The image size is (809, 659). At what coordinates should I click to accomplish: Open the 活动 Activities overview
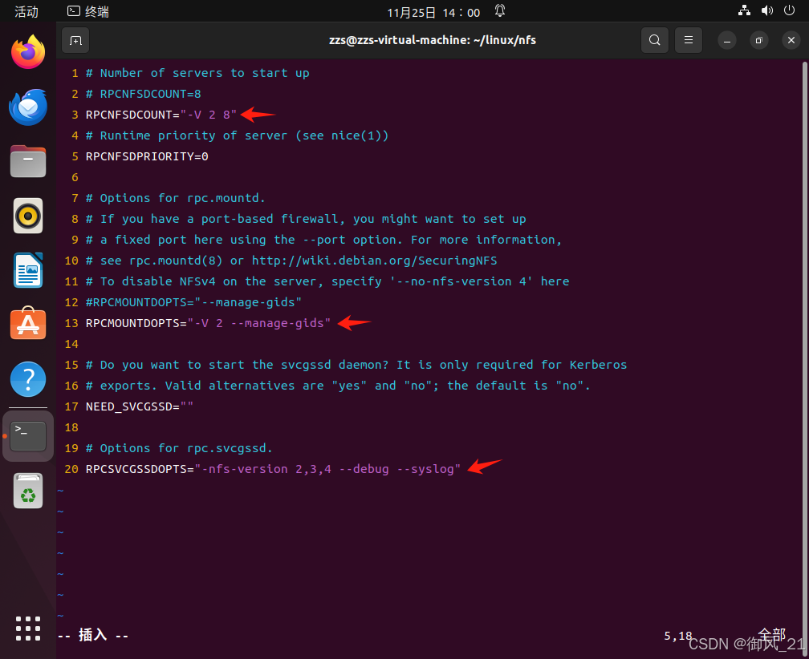coord(25,11)
